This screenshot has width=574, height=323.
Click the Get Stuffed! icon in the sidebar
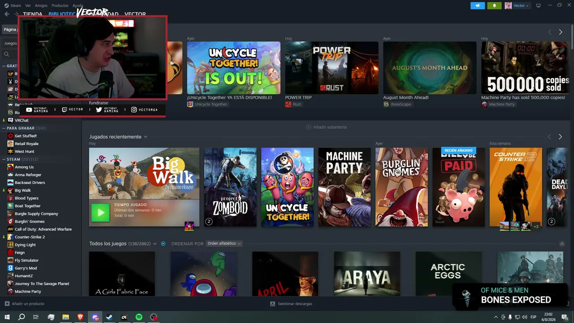tap(10, 135)
